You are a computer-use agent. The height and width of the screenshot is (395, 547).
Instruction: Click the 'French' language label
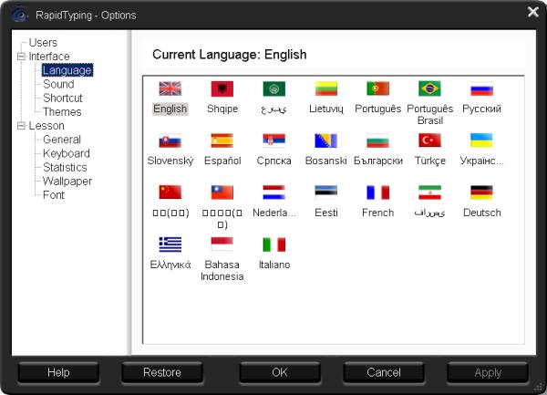tap(377, 213)
